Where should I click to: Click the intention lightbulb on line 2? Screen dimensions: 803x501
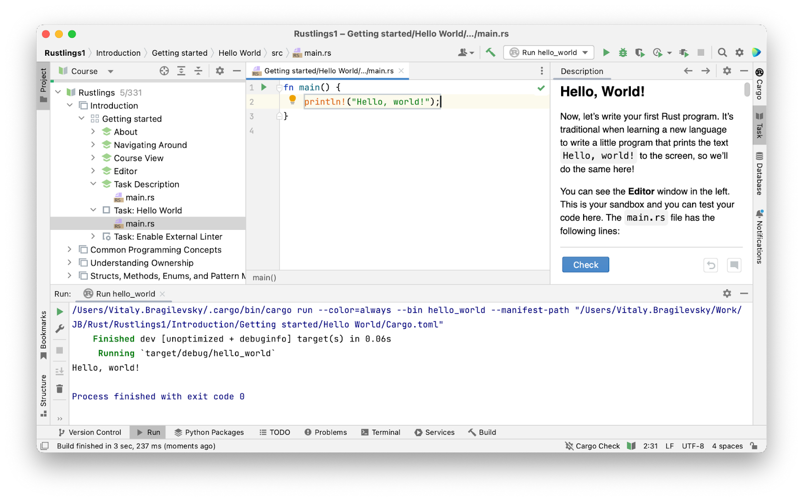click(x=293, y=100)
